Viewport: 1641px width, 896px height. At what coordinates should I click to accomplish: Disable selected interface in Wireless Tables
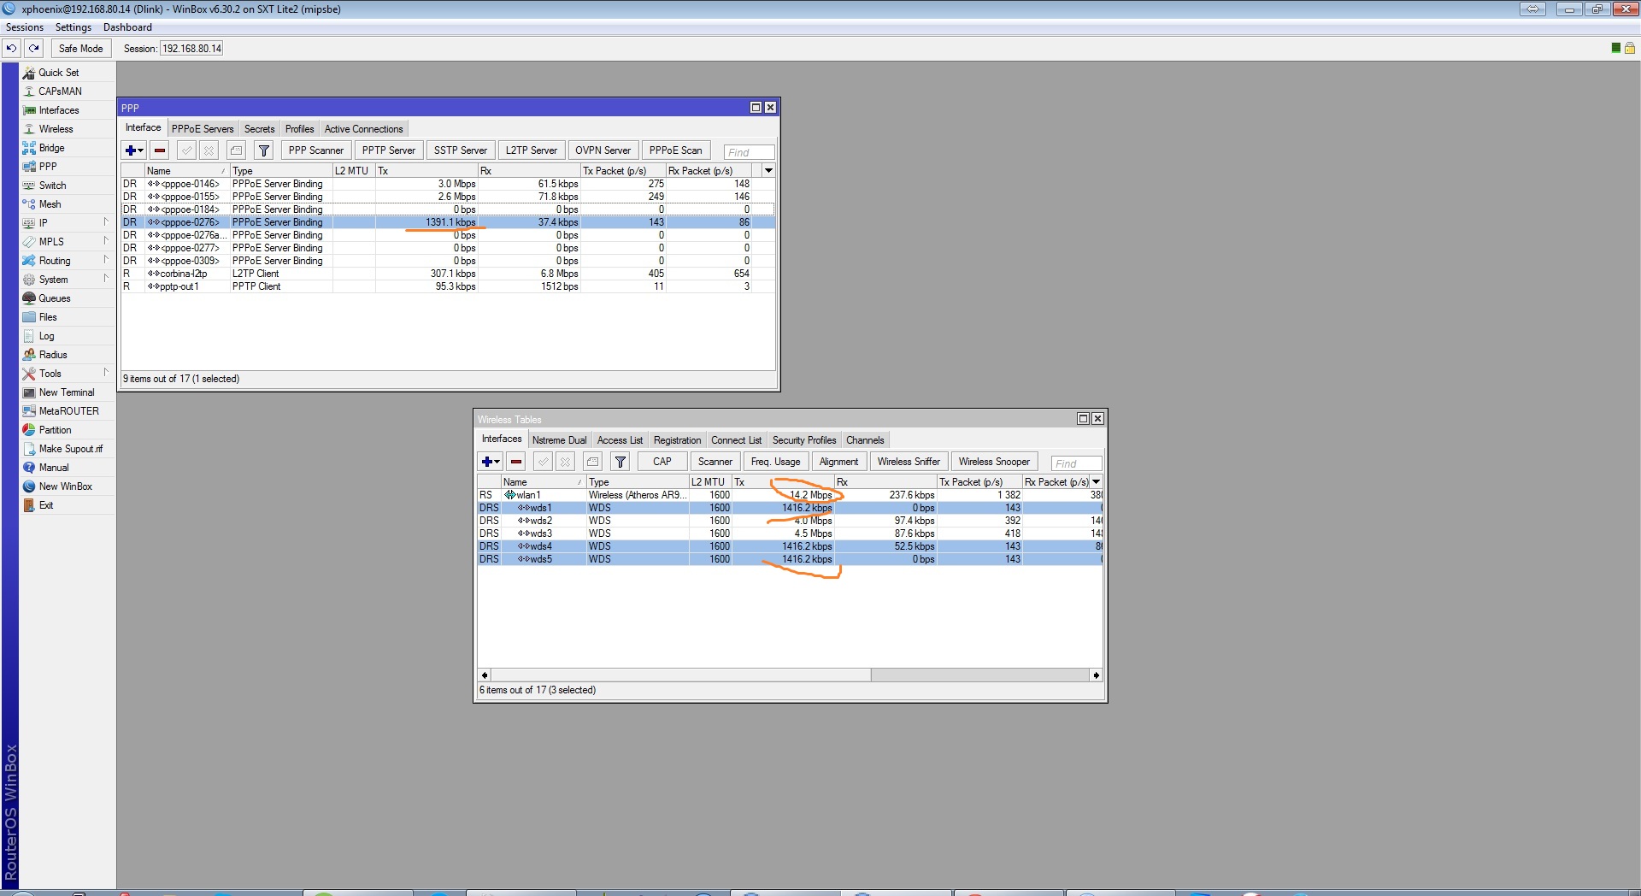coord(565,462)
